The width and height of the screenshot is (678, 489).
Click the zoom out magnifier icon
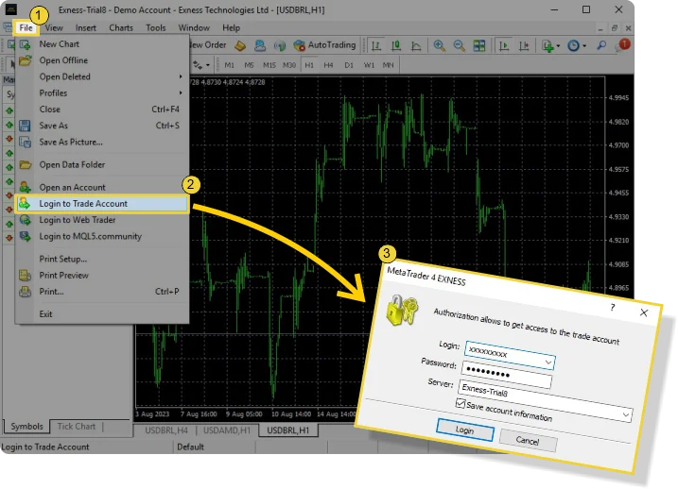(459, 44)
